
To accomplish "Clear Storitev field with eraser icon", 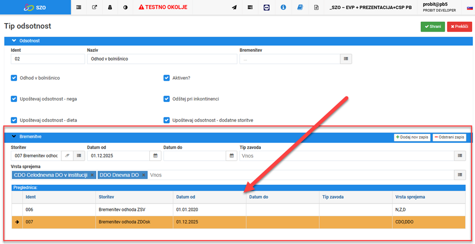I will pyautogui.click(x=67, y=156).
